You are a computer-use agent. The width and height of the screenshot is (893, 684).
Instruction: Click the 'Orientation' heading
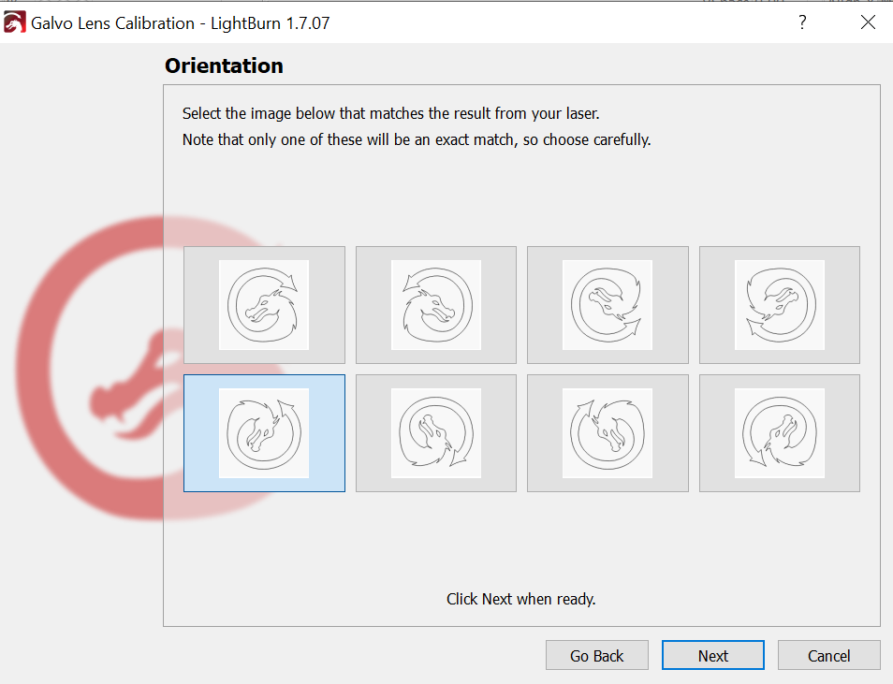pyautogui.click(x=224, y=65)
